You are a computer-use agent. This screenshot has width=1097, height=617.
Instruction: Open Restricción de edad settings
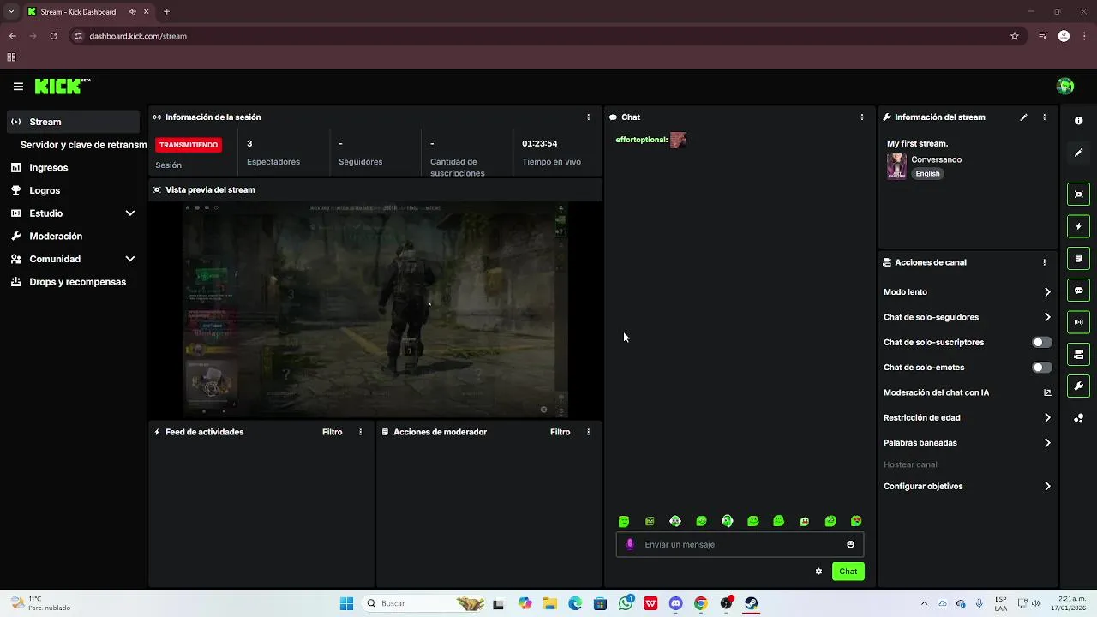(968, 417)
